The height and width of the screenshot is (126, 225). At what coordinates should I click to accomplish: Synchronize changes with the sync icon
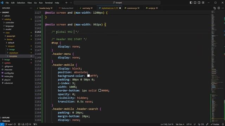(x=15, y=124)
